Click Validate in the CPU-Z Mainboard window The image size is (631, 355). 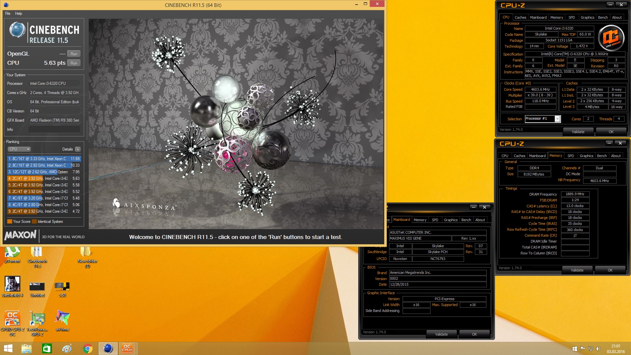pos(441,334)
